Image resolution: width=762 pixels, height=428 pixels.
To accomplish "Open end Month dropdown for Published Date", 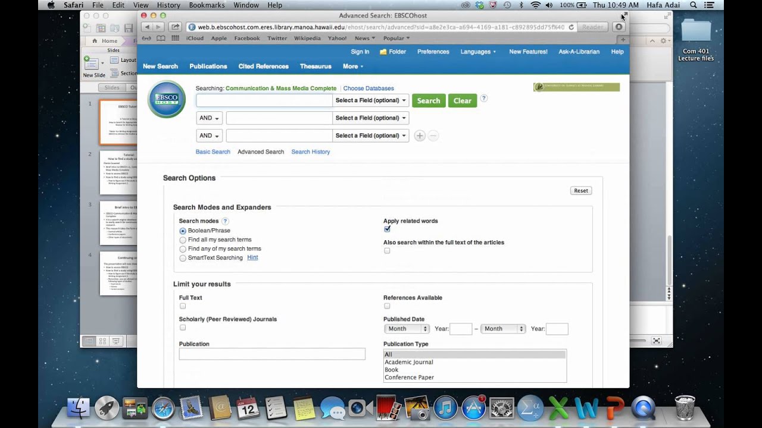I will coord(503,329).
